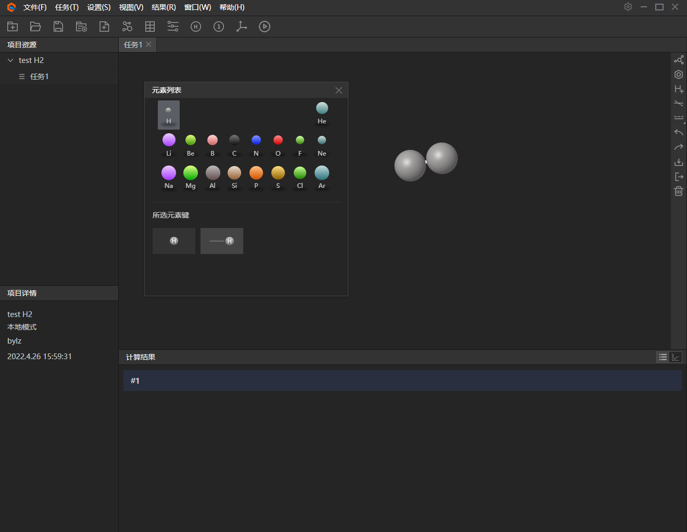The image size is (687, 532).
Task: Open the 任务(T) menu
Action: 67,7
